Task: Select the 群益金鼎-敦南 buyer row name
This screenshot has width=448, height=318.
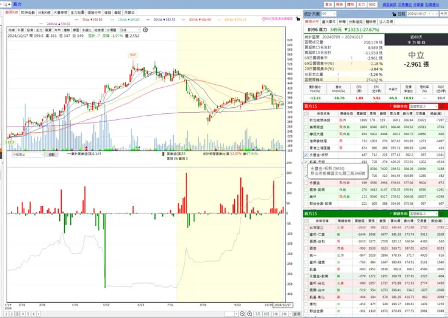Action: [321, 204]
